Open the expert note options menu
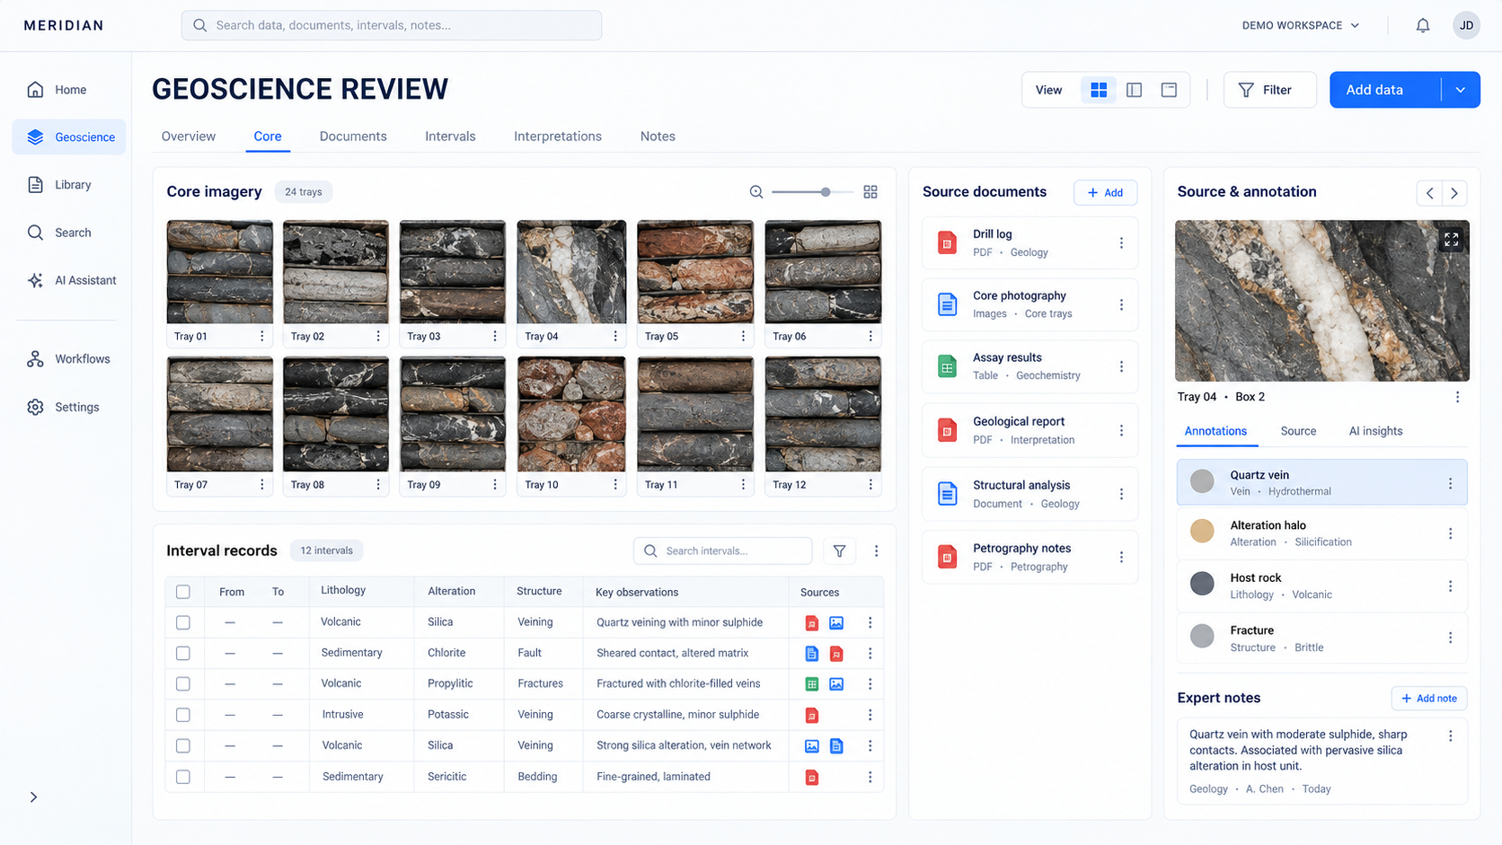Image resolution: width=1502 pixels, height=845 pixels. click(x=1450, y=735)
